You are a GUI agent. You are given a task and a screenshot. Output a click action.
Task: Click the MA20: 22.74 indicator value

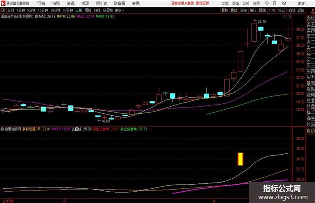pyautogui.click(x=85, y=16)
